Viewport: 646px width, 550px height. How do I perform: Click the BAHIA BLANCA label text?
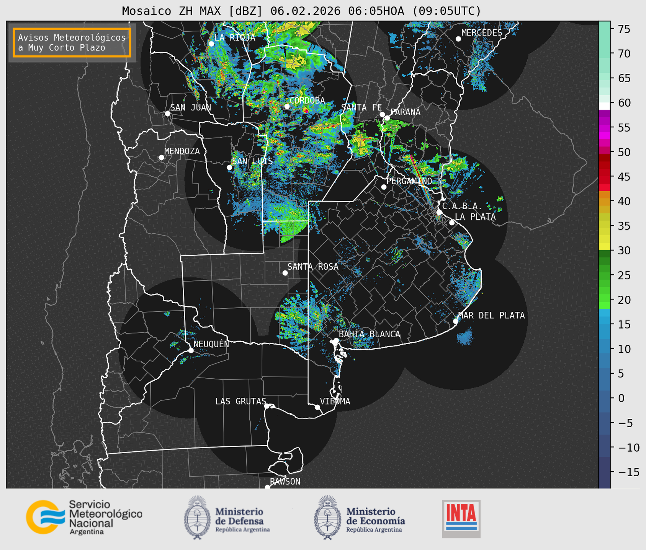pos(370,334)
